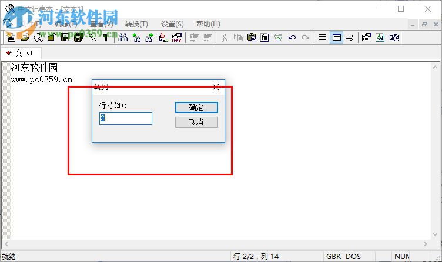Image resolution: width=442 pixels, height=262 pixels.
Task: Find previous using binoculars with left arrow
Action: point(136,37)
